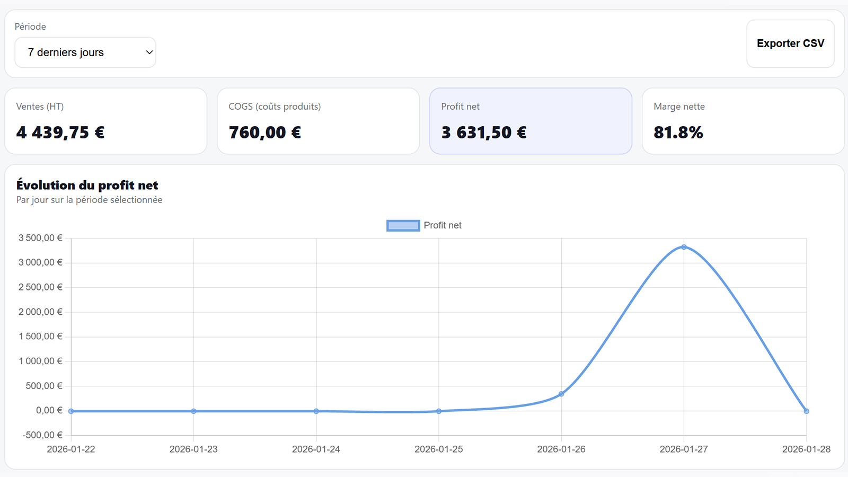Expand the '7 derniers jours' option list
The image size is (848, 477).
click(85, 52)
